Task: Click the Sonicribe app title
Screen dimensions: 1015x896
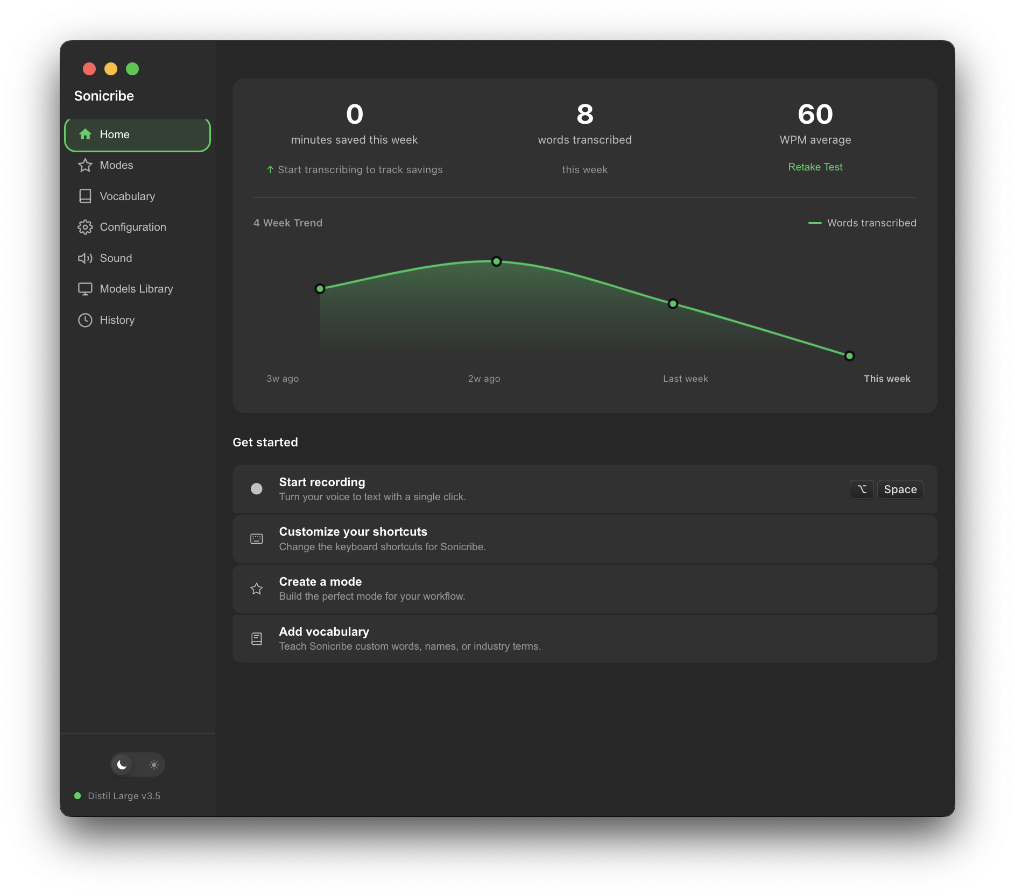Action: pos(104,96)
